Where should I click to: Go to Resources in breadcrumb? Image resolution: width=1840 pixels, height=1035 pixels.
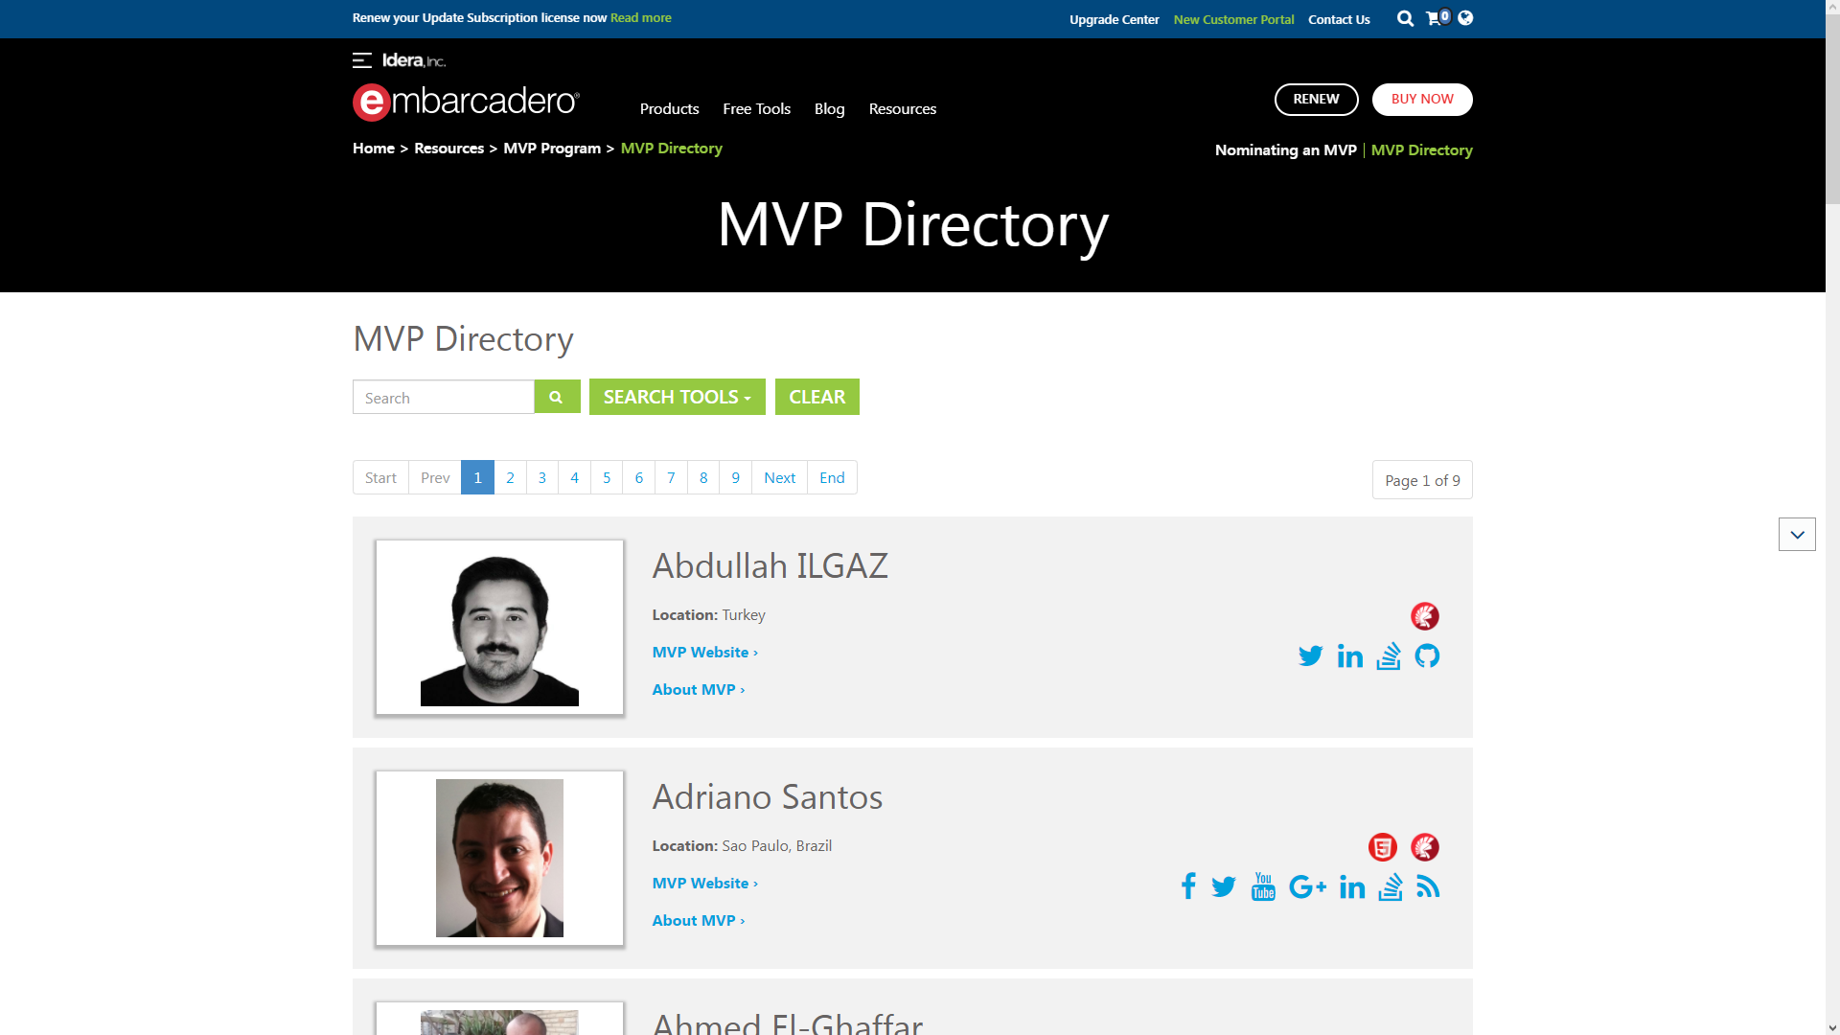(x=448, y=148)
